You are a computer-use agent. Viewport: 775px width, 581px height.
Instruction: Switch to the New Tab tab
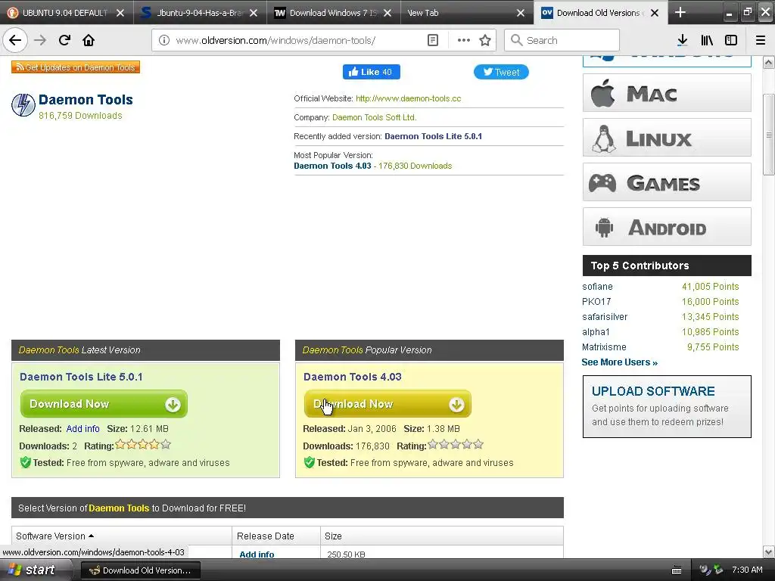467,13
